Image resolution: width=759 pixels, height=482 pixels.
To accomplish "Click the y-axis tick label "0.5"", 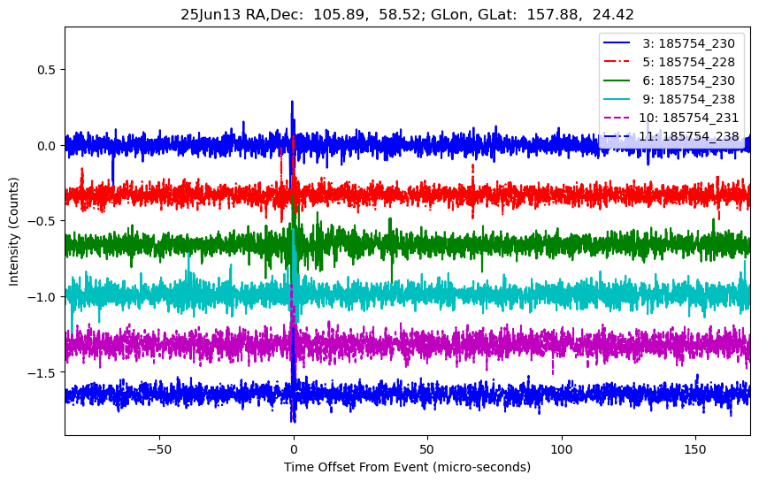I will coord(48,70).
